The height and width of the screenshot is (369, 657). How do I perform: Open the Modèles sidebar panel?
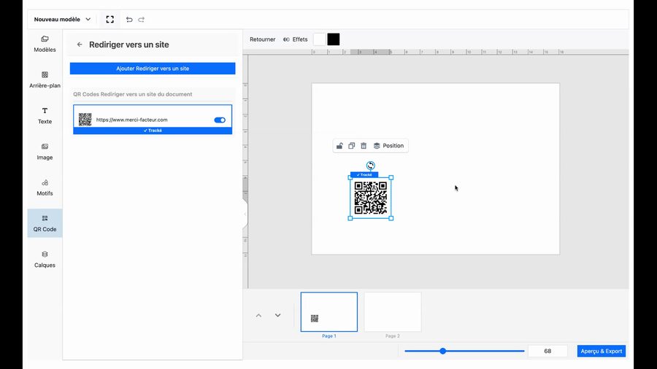pos(45,44)
